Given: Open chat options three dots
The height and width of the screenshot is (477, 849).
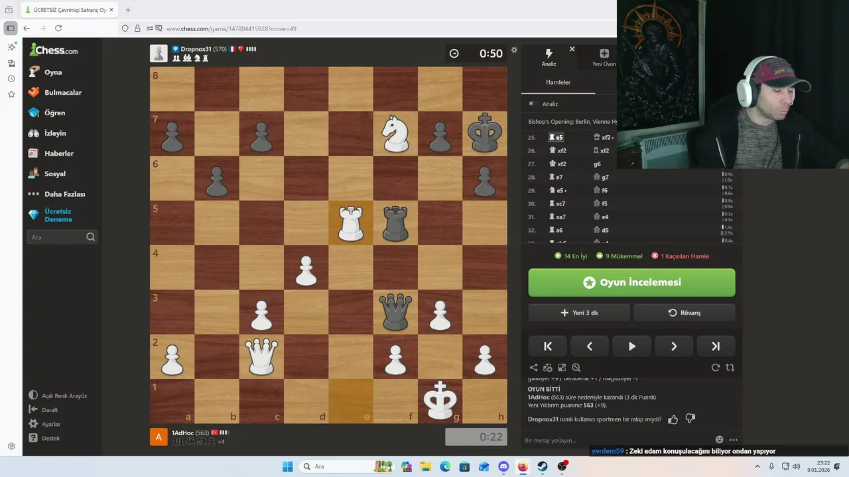Looking at the screenshot, I should point(734,440).
